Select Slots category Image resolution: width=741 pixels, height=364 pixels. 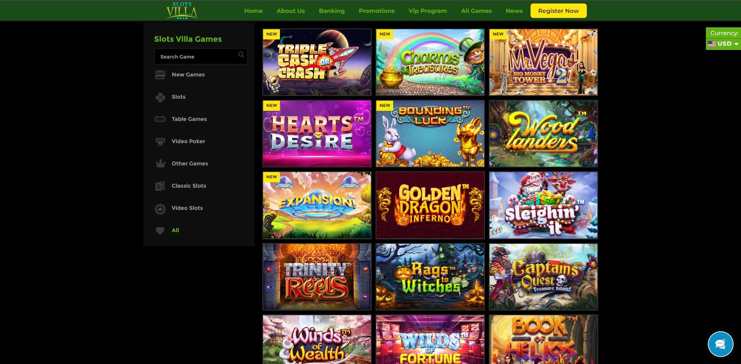pos(178,97)
